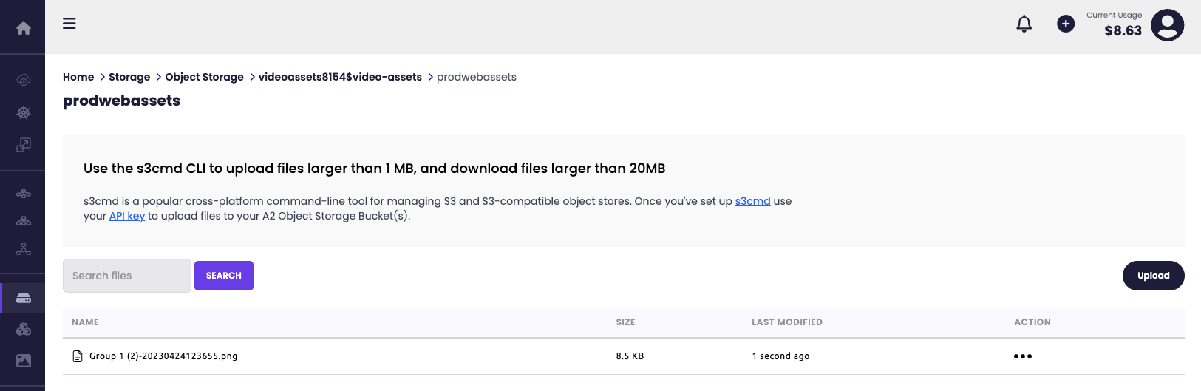Click the Upload button

1153,276
